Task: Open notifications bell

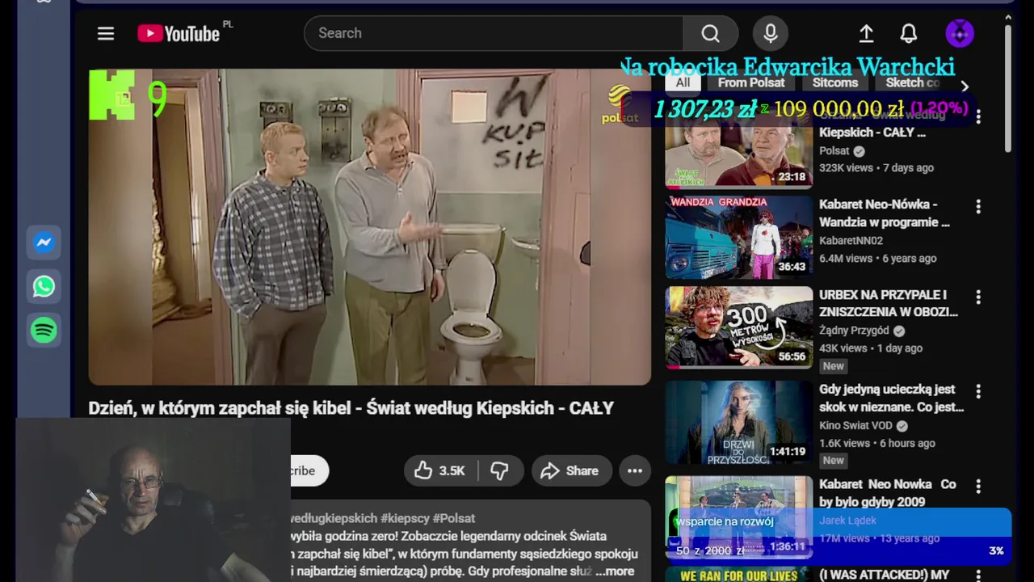Action: tap(909, 33)
